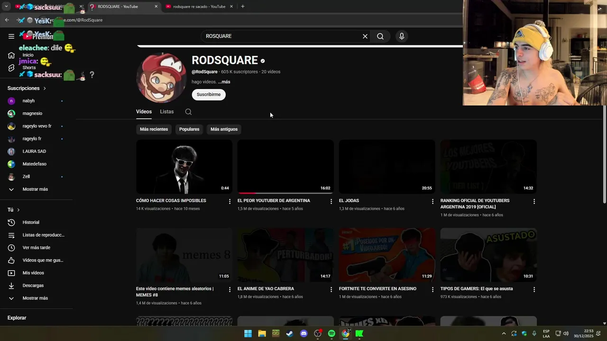Viewport: 607px width, 341px height.
Task: Open CÓMO HACER COSAS IMPOSIBLES thumbnail
Action: 184,166
